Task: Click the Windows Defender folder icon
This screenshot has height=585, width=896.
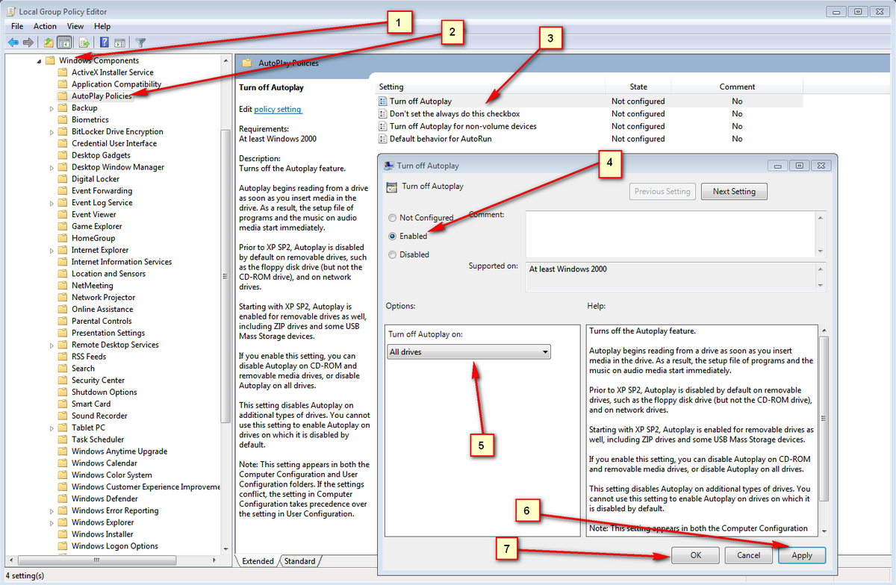Action: pyautogui.click(x=63, y=498)
